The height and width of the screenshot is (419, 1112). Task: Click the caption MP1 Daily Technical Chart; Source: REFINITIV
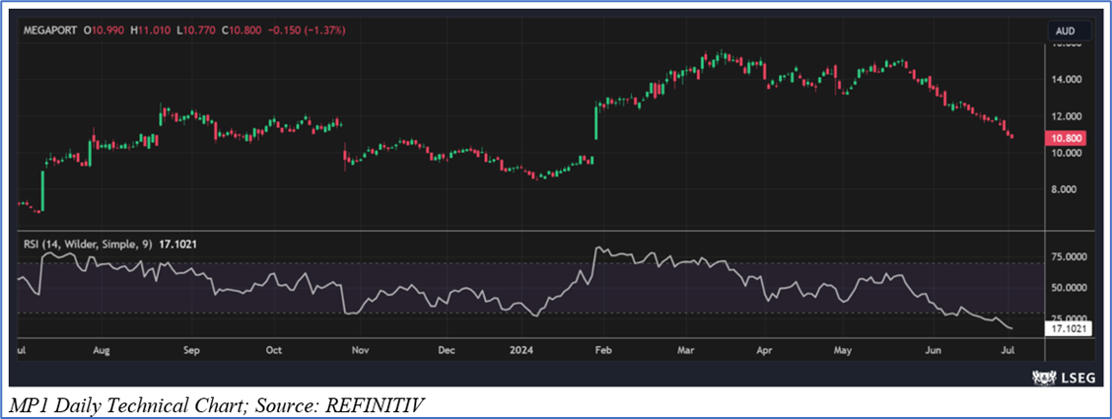click(x=216, y=405)
